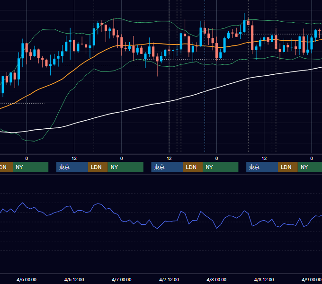Click the 4/6 00:00 date label
Screen dimensions: 322x284
pyautogui.click(x=27, y=279)
